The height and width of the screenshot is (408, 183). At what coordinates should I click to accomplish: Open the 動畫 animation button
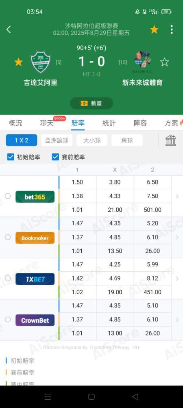pyautogui.click(x=91, y=103)
